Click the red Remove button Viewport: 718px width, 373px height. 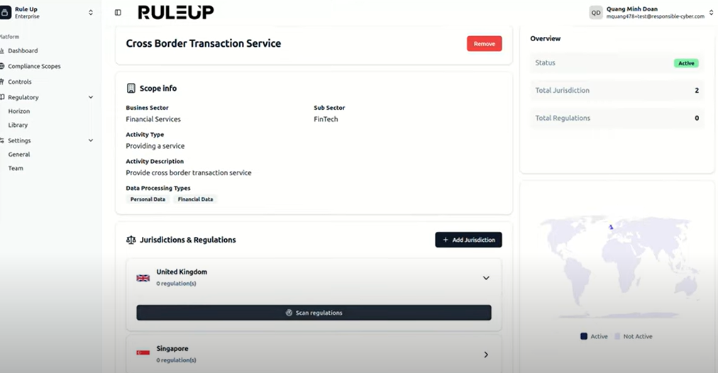pos(484,44)
